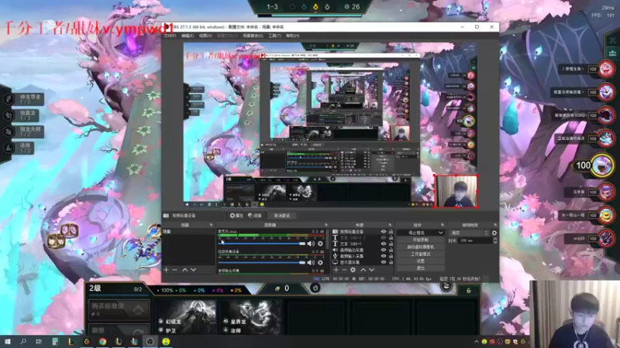Select the 怒翼龙 trait icon on left
Viewport: 620px width, 348px height.
(9, 115)
